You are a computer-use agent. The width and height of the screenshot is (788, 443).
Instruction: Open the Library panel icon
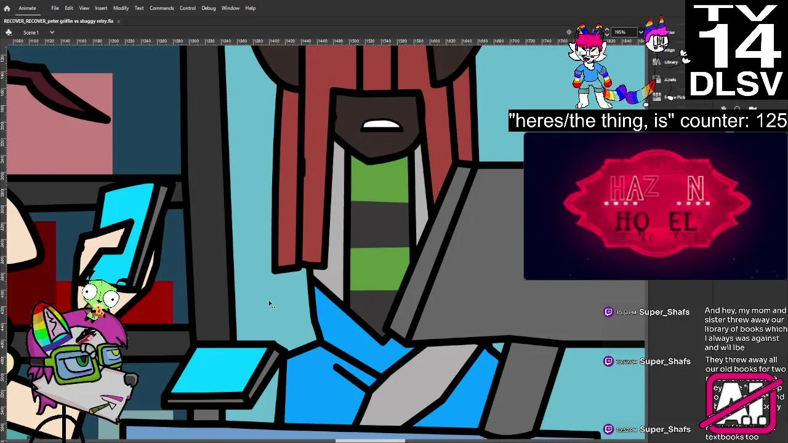[656, 62]
